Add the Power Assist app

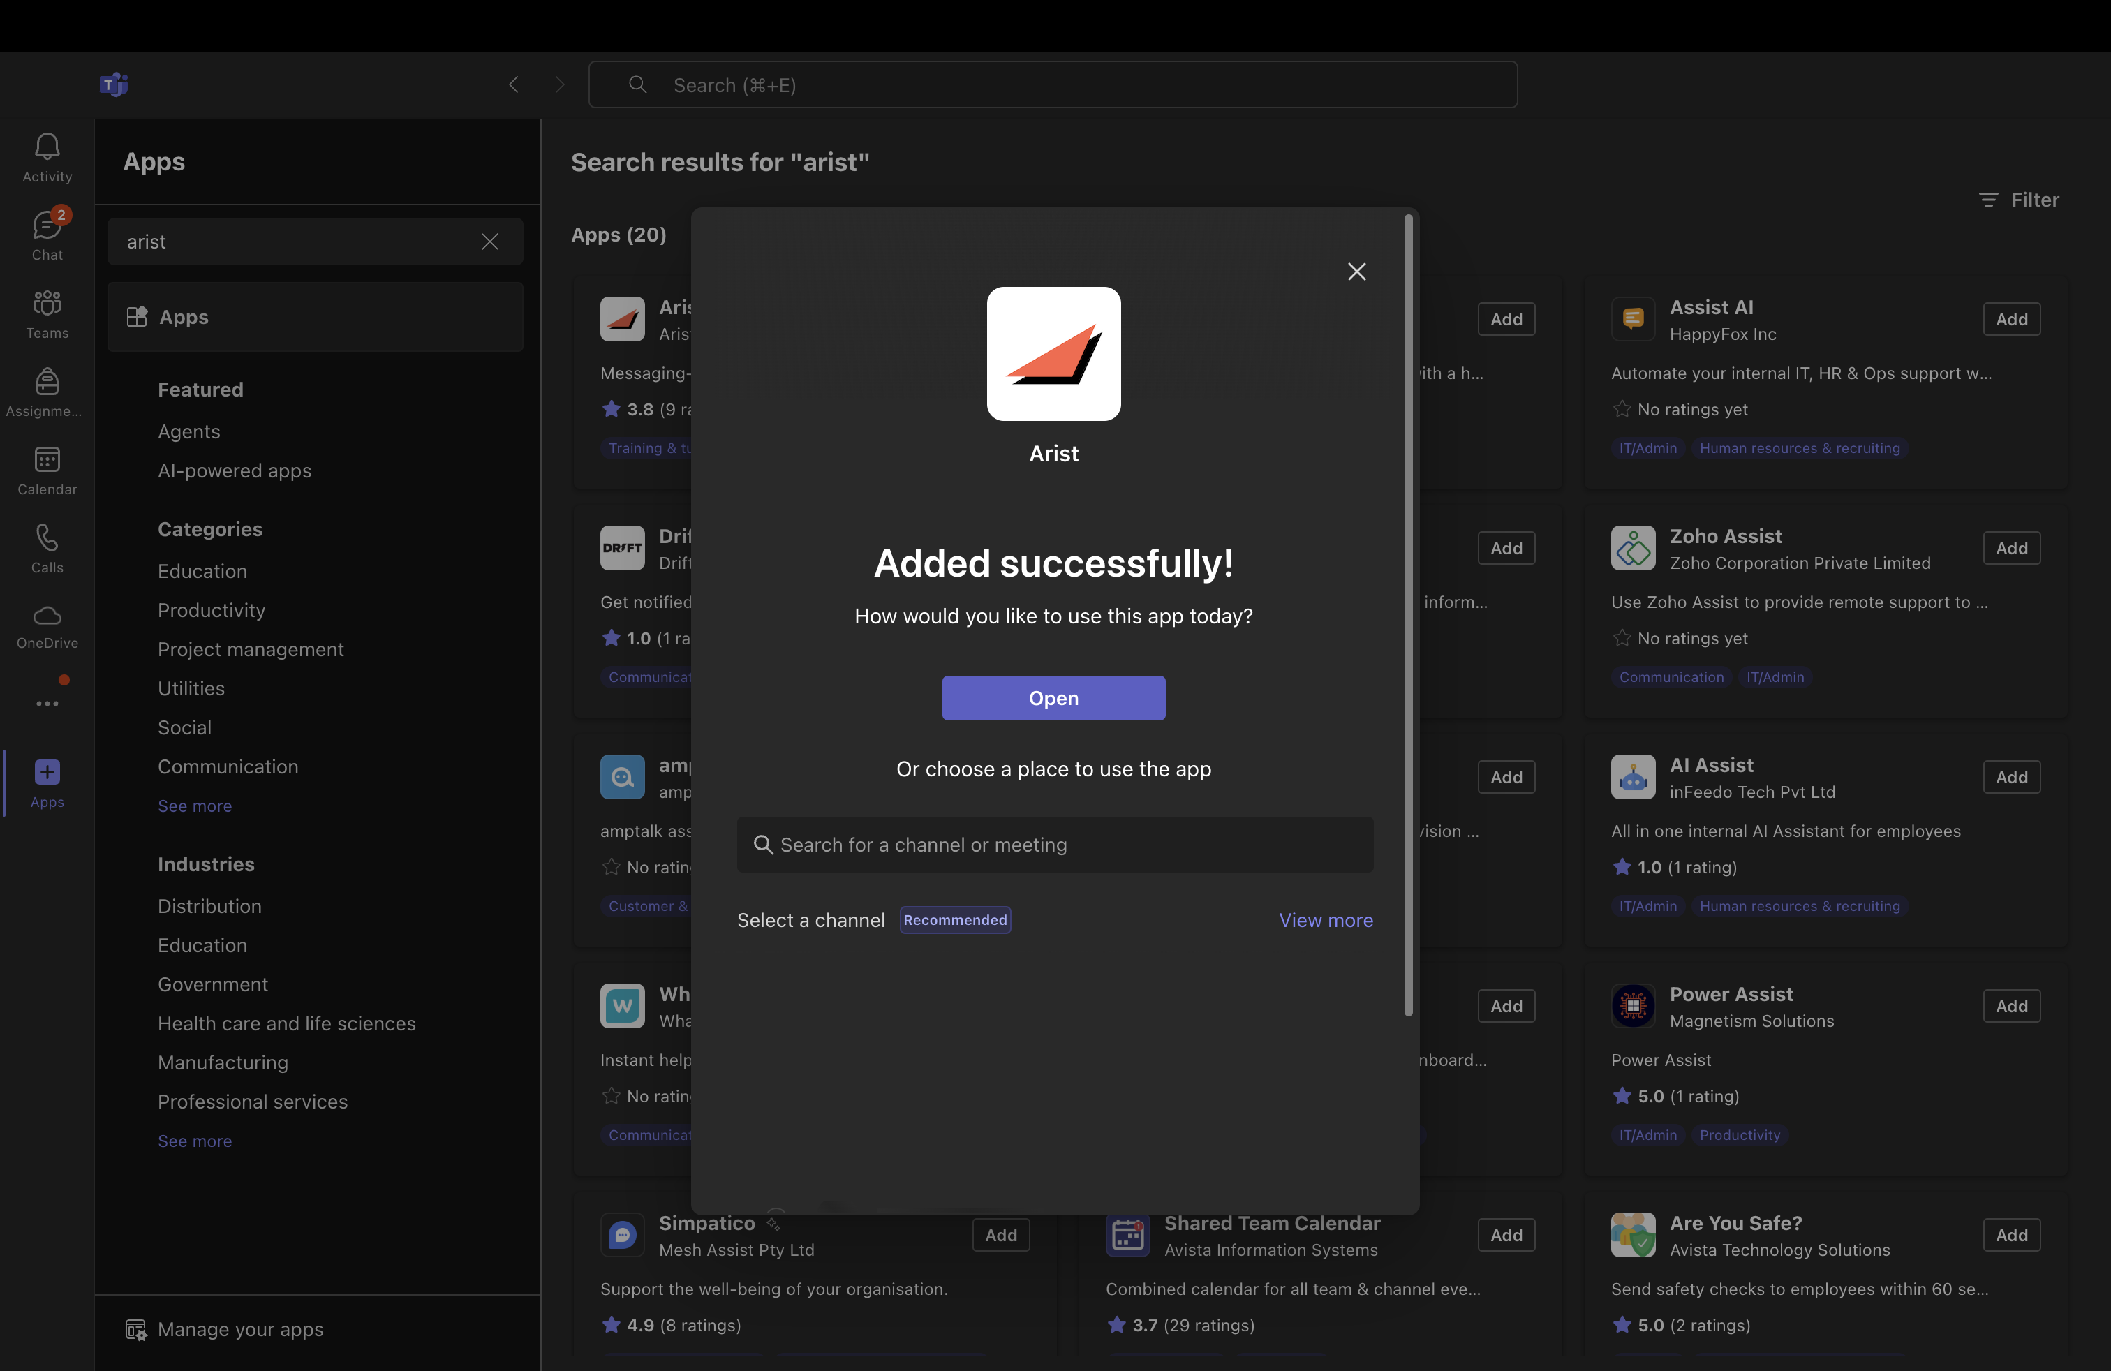[2010, 1006]
